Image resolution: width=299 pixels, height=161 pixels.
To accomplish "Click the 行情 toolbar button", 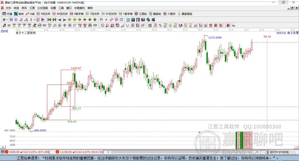I will point(8,14).
